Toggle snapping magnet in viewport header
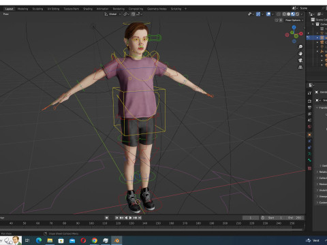327x245 pixels. pos(134,14)
